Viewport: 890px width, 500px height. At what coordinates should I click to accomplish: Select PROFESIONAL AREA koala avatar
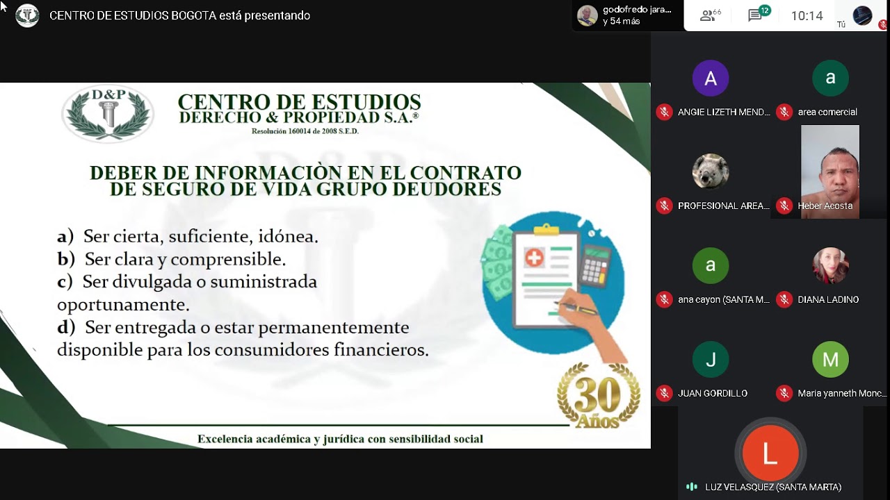tap(711, 172)
